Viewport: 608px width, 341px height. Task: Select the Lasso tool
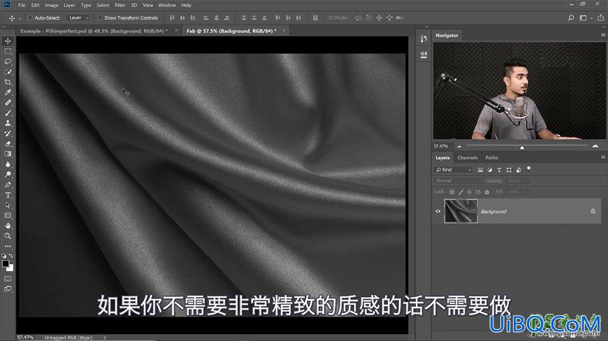point(8,61)
